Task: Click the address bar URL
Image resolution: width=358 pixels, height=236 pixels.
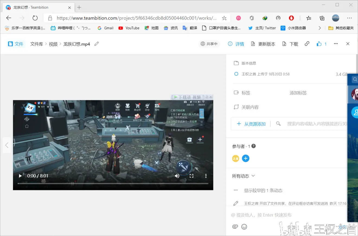Action: coord(136,18)
